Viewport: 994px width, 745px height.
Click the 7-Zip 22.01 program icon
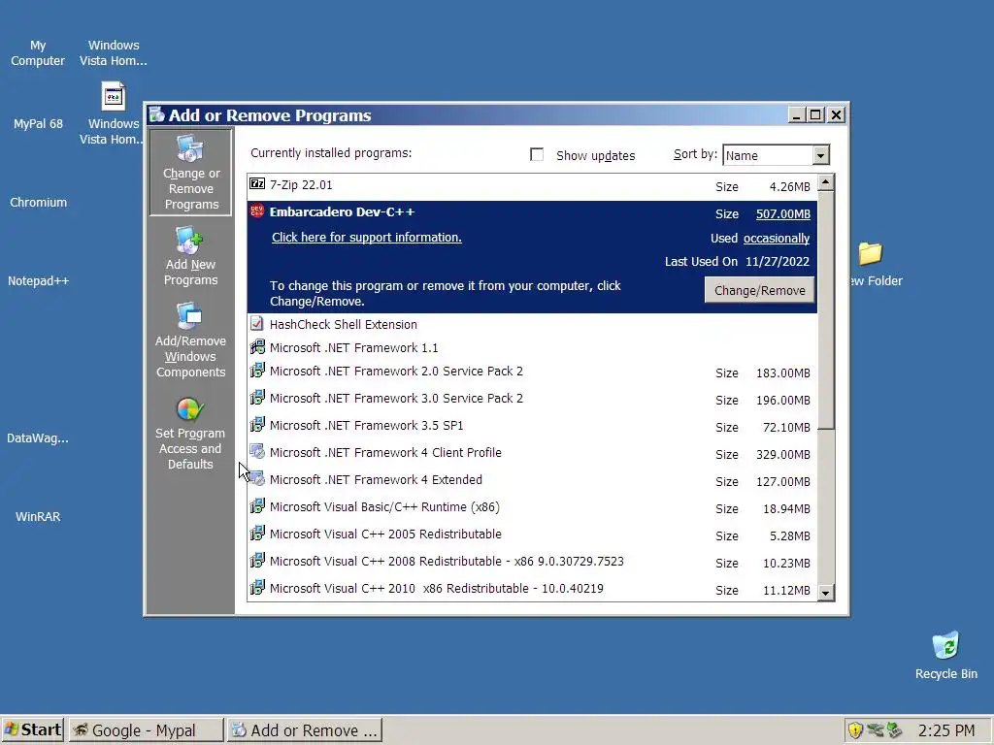point(256,184)
